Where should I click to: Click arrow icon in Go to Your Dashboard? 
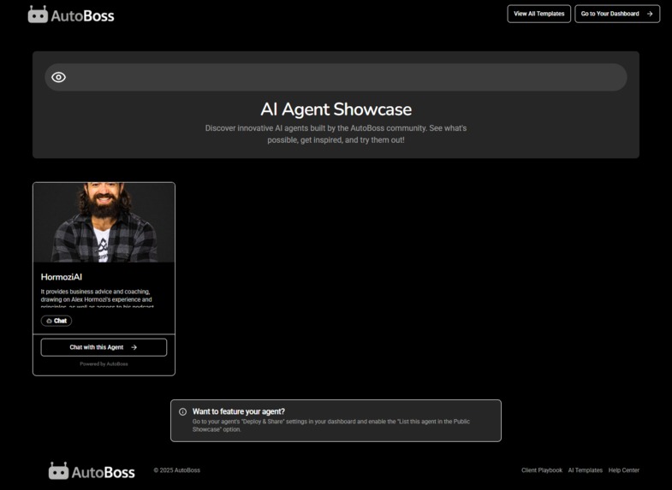tap(650, 14)
